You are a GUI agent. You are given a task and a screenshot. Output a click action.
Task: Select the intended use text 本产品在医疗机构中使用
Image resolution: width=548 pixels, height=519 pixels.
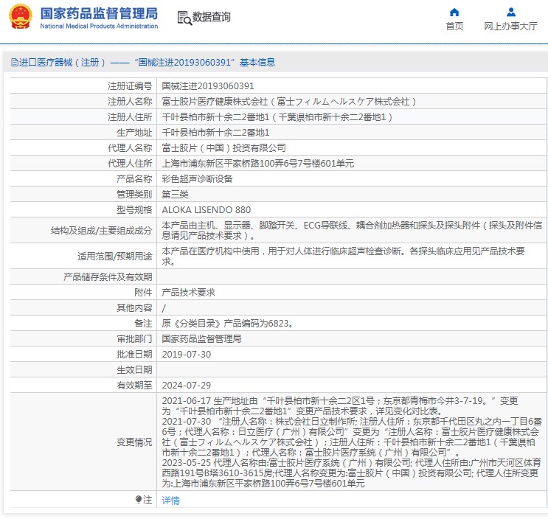[x=343, y=257]
